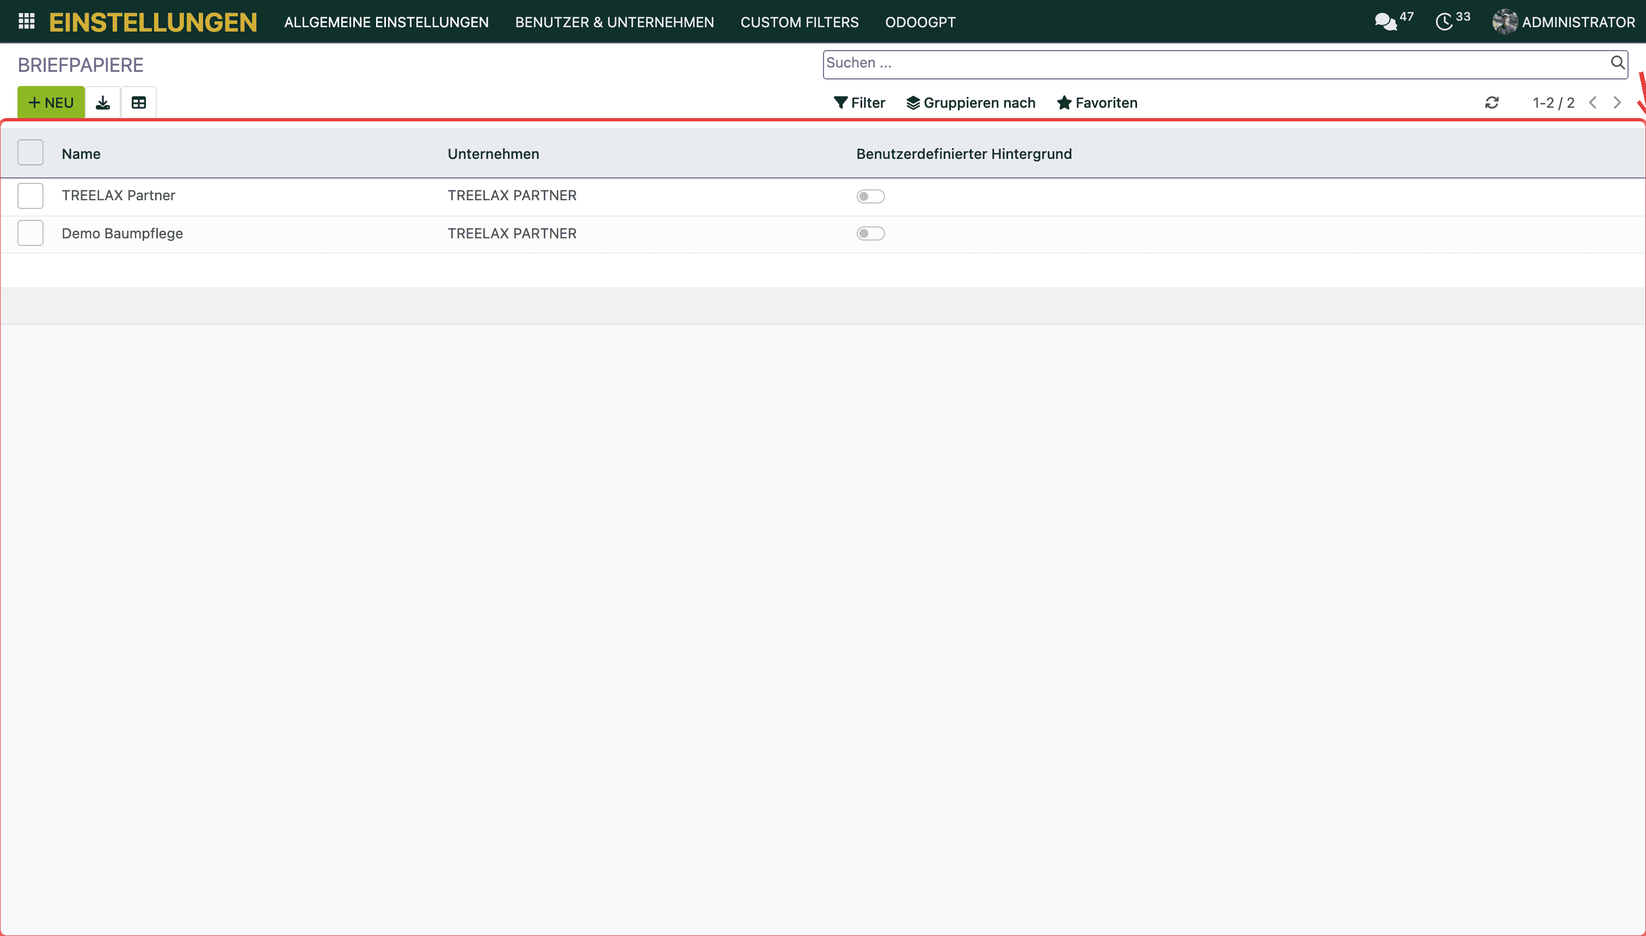Click TREELAX PARTNER company in first row

[x=512, y=195]
